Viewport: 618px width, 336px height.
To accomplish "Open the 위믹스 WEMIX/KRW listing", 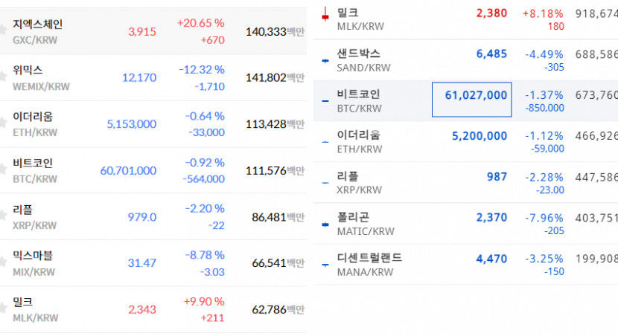I will click(x=28, y=70).
